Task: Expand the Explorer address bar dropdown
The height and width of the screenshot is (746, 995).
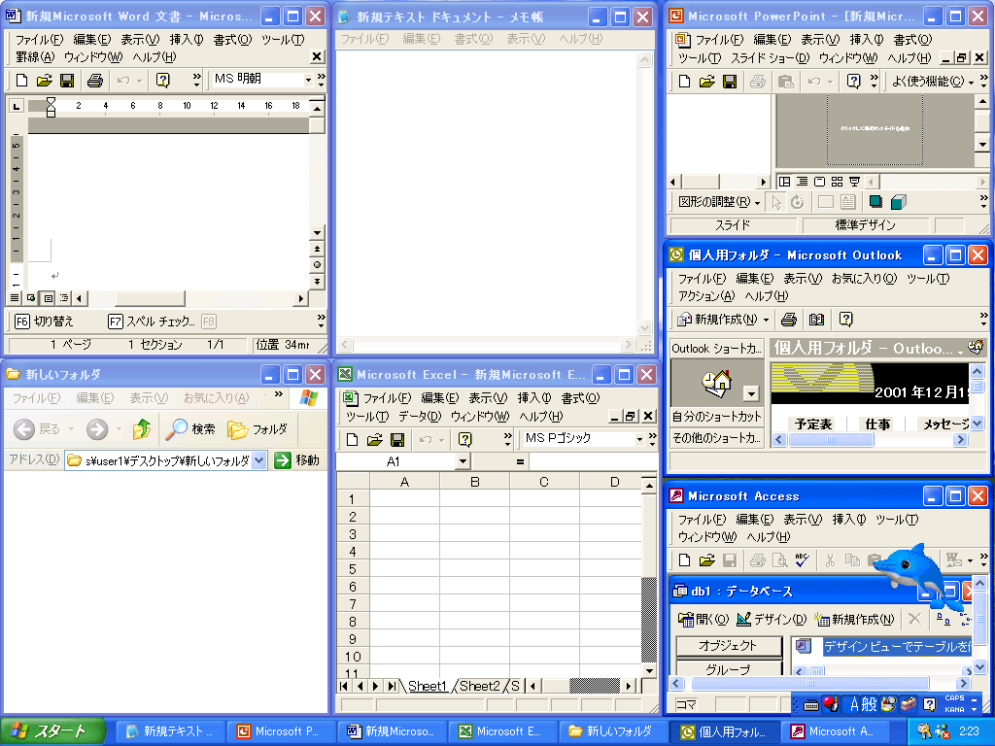Action: [x=258, y=460]
